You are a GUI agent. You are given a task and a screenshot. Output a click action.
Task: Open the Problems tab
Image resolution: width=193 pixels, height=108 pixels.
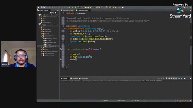pyautogui.click(x=74, y=78)
